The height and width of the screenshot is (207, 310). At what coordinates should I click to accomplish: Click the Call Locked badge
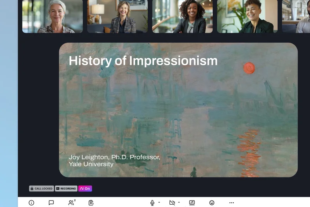pyautogui.click(x=41, y=189)
